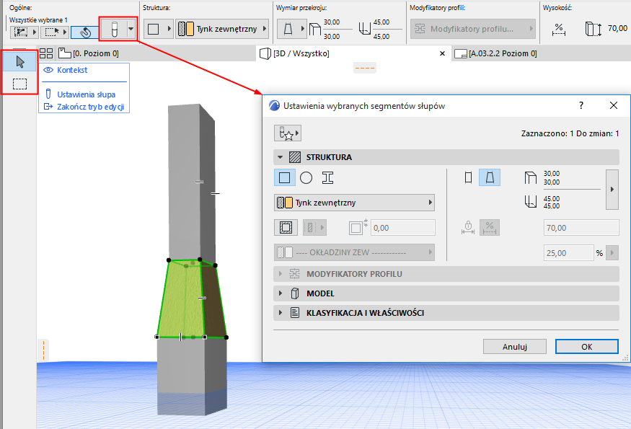Close the column segment settings dialog
The image size is (631, 429).
pos(613,105)
